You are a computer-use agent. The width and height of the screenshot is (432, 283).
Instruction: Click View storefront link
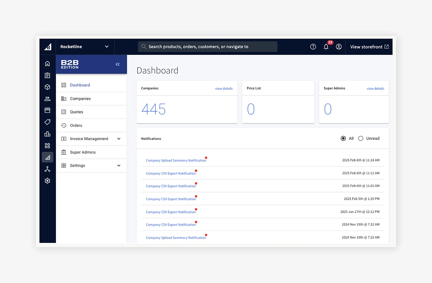coord(369,47)
